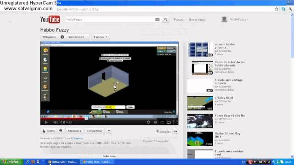This screenshot has height=165, width=294.
Task: Switch player to large size
Action: (x=169, y=122)
